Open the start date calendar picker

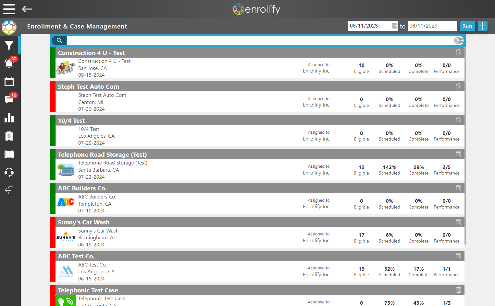pos(394,26)
